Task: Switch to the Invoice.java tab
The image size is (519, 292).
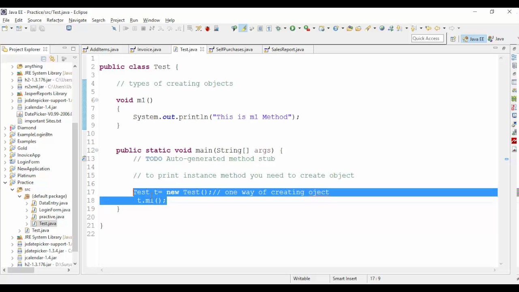Action: pos(149,49)
